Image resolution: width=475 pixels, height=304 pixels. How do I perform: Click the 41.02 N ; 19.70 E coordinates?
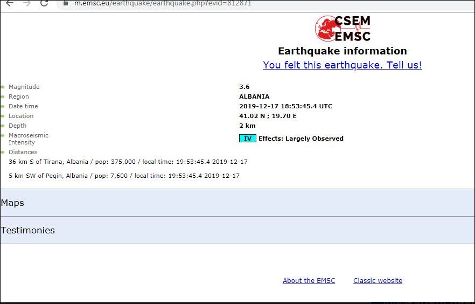tap(268, 116)
